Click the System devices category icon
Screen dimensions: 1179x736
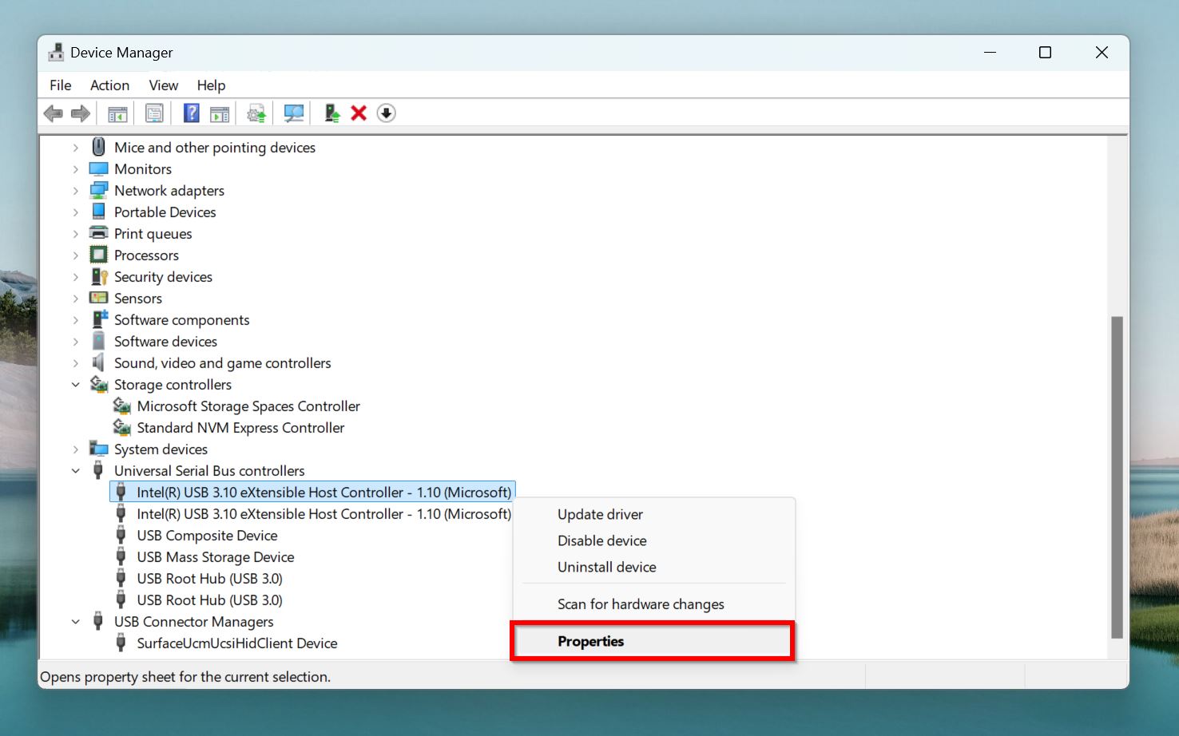pyautogui.click(x=98, y=449)
